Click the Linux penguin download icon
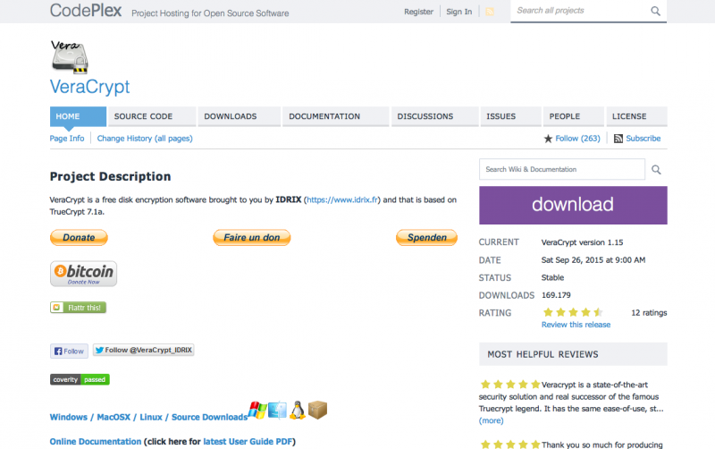The image size is (715, 449). tap(298, 410)
